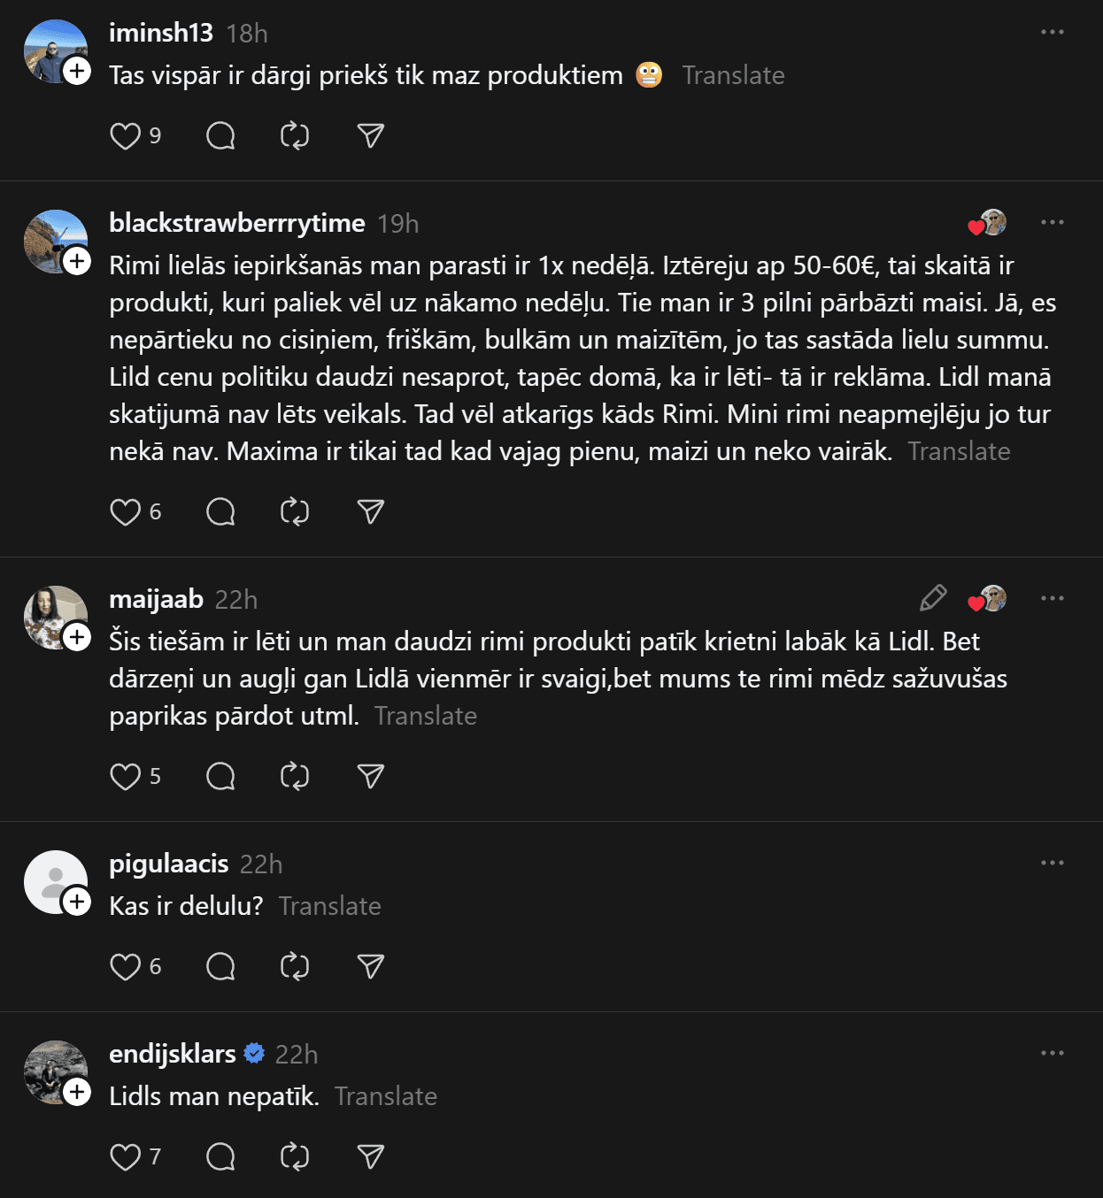The image size is (1103, 1198).
Task: Repost blackstrawberrrytime's comment
Action: point(295,512)
